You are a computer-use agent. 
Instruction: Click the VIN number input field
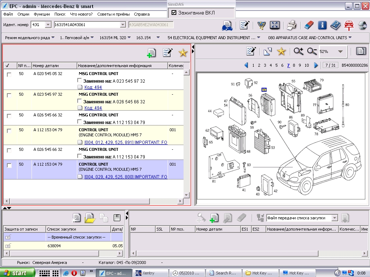(87, 25)
